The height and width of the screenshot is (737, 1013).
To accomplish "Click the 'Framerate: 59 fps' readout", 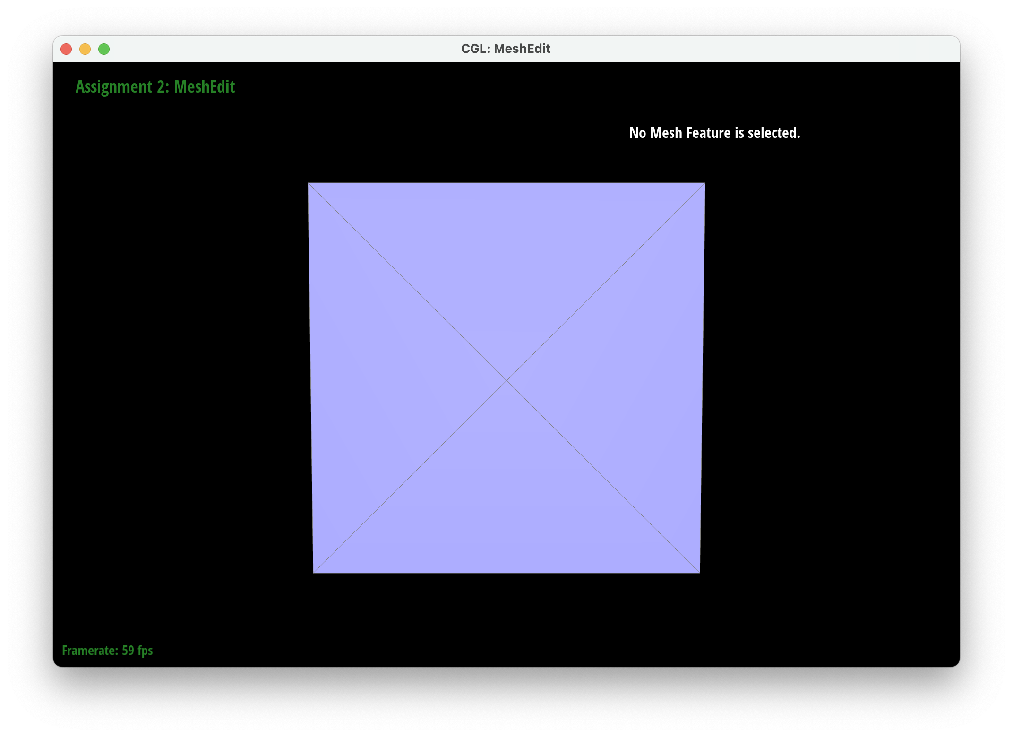I will (x=107, y=651).
